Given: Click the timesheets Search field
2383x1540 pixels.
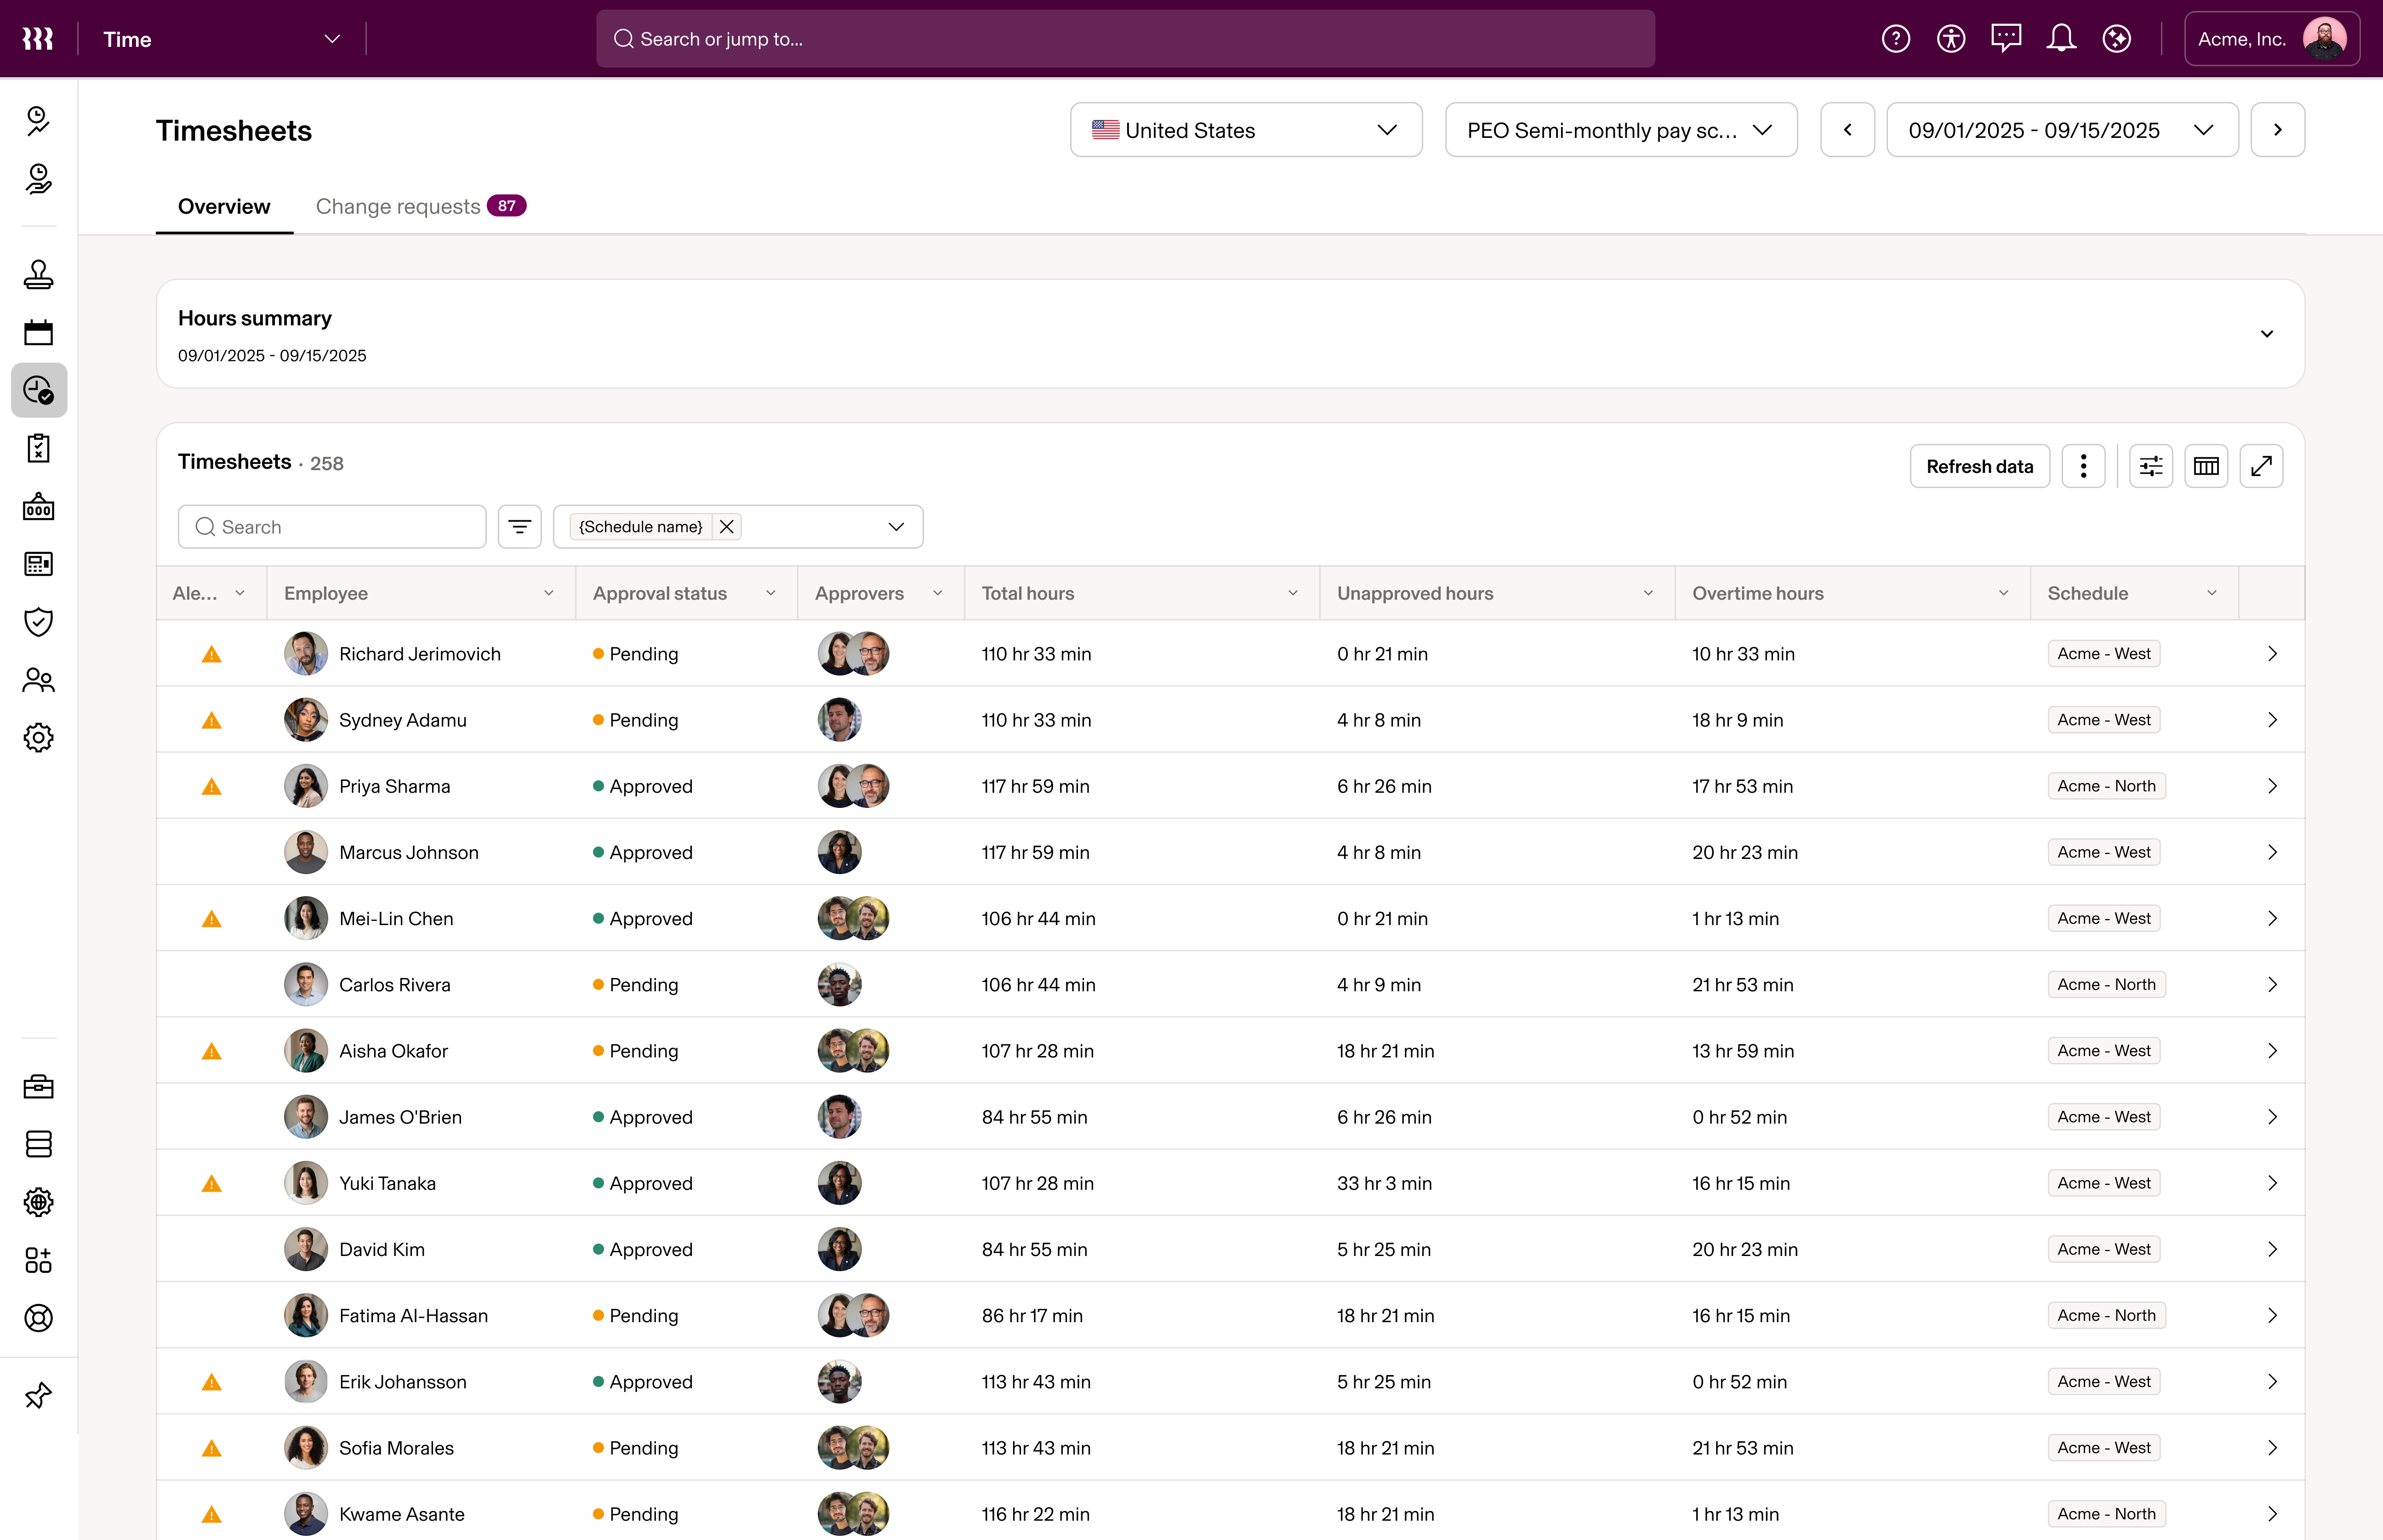Looking at the screenshot, I should (x=331, y=527).
